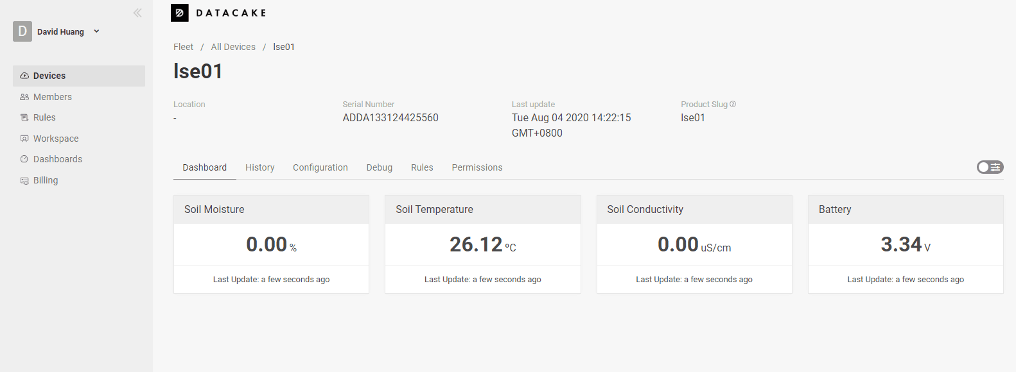Click the Workspace icon in the sidebar
This screenshot has height=372, width=1016.
click(24, 139)
